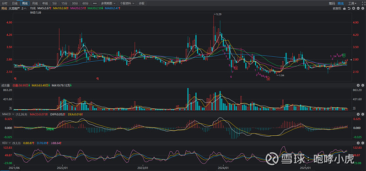Click the 筹码 chip distribution button
The width and height of the screenshot is (366, 171).
[x=332, y=4]
